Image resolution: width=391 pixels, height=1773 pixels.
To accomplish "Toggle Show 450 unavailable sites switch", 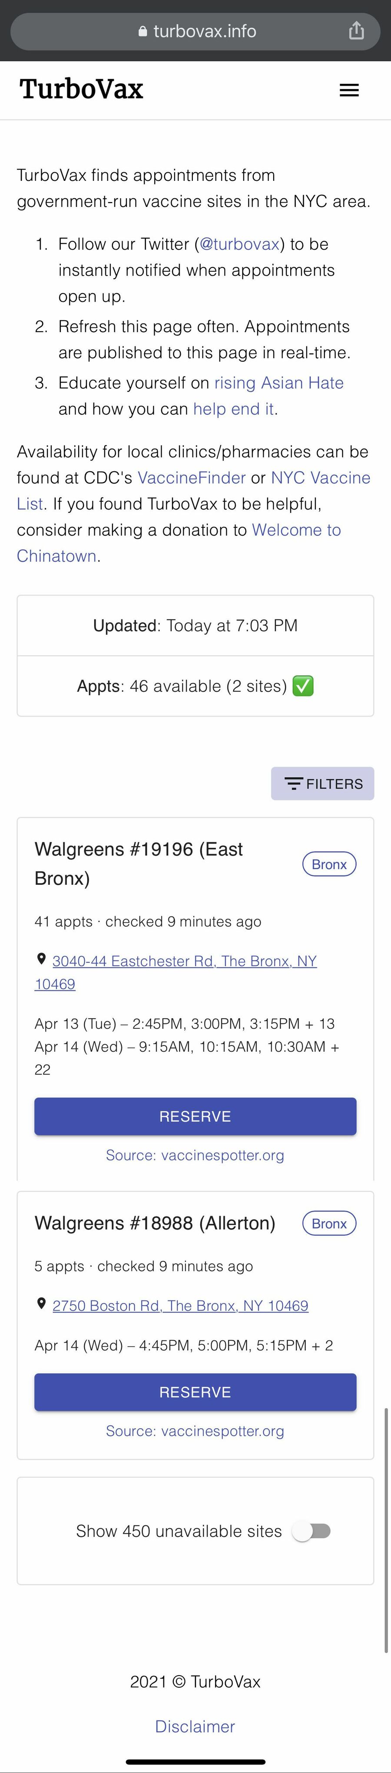I will coord(311,1531).
